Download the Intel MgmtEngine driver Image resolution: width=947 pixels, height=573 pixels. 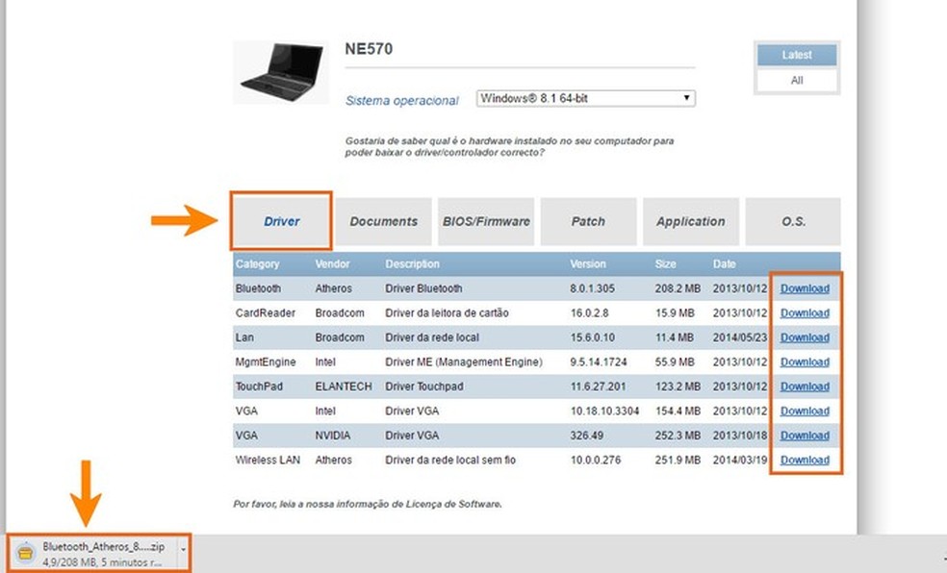[x=805, y=361]
